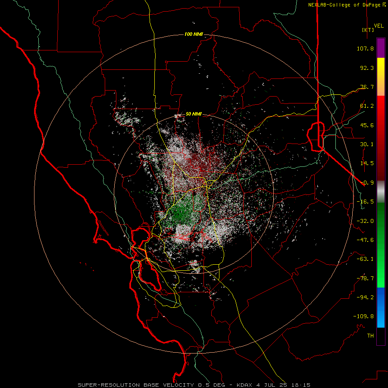Click the -78.7 scale value
Viewport: 388px width, 388px height.
(365, 278)
